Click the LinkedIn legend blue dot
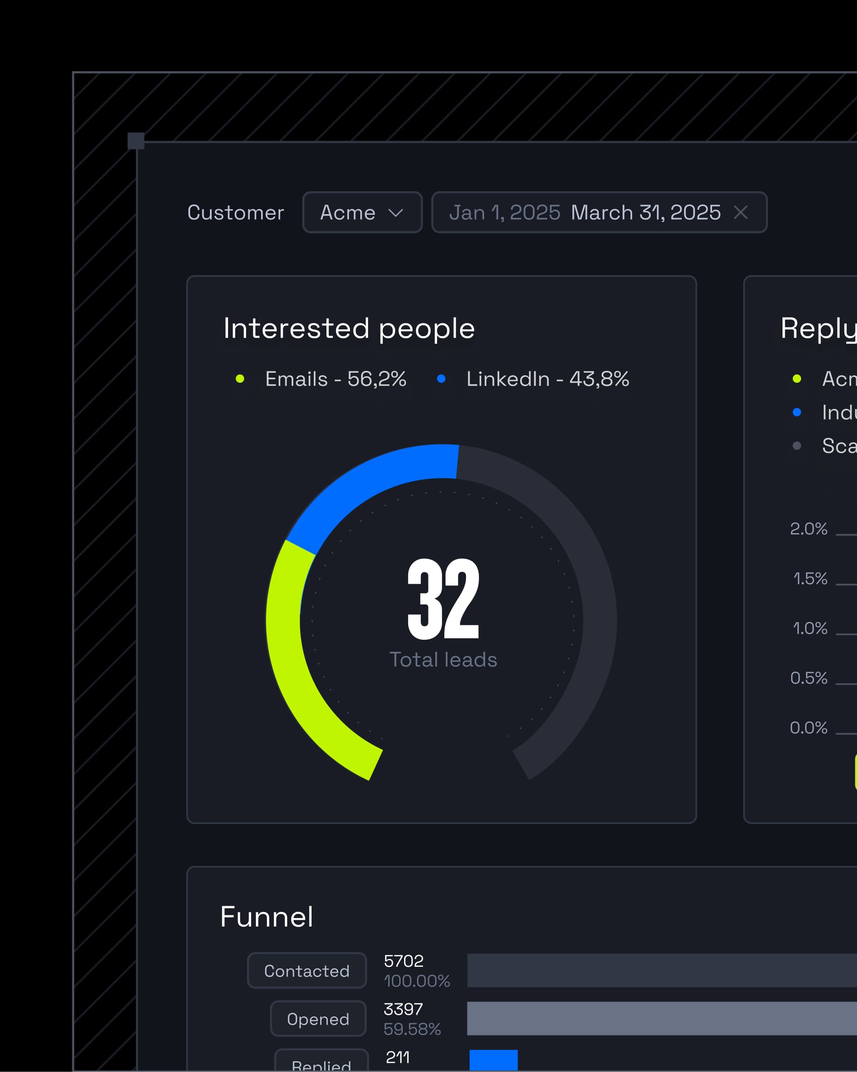The width and height of the screenshot is (857, 1072). click(x=441, y=379)
